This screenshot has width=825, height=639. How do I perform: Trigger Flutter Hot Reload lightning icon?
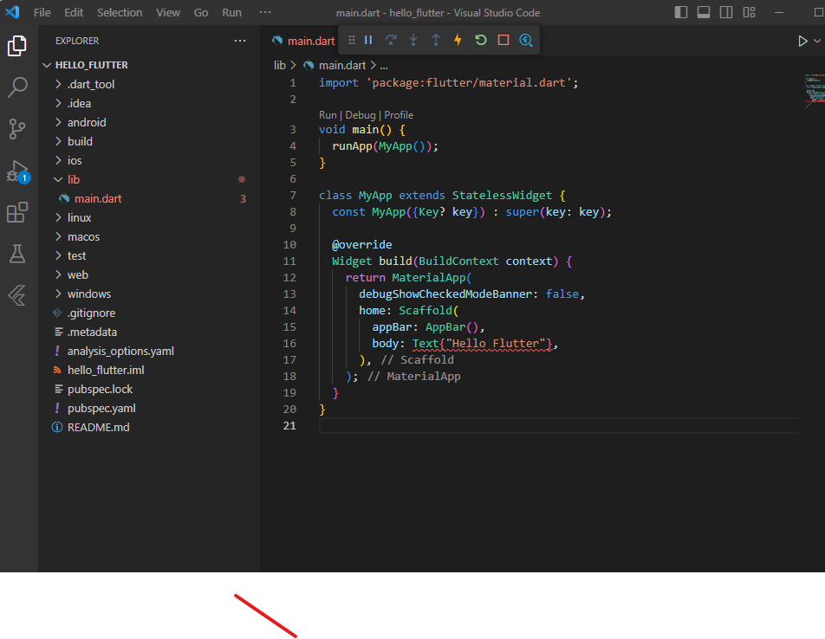click(x=458, y=40)
